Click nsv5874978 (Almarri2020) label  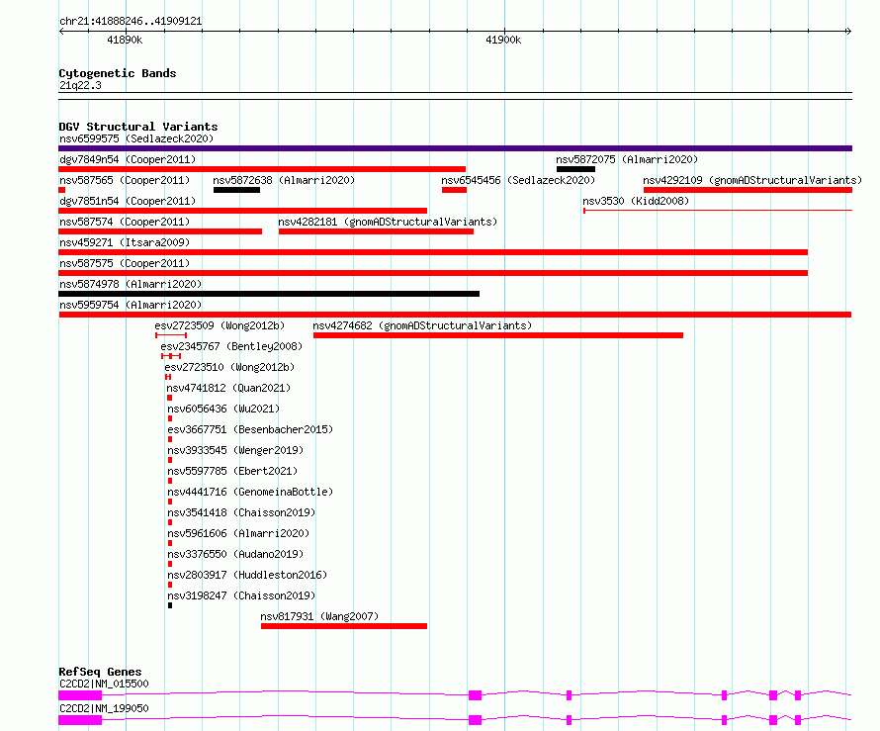click(131, 284)
